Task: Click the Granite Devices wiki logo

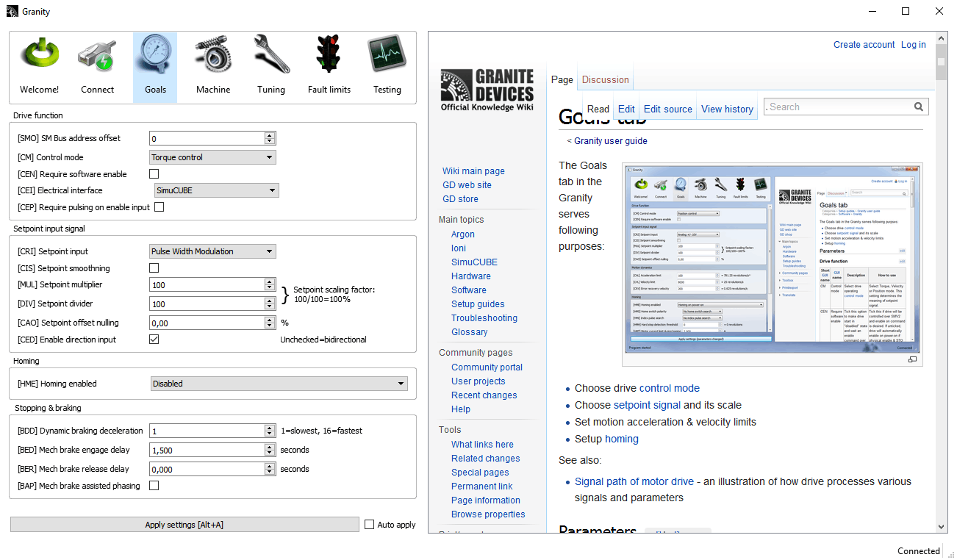Action: coord(487,90)
